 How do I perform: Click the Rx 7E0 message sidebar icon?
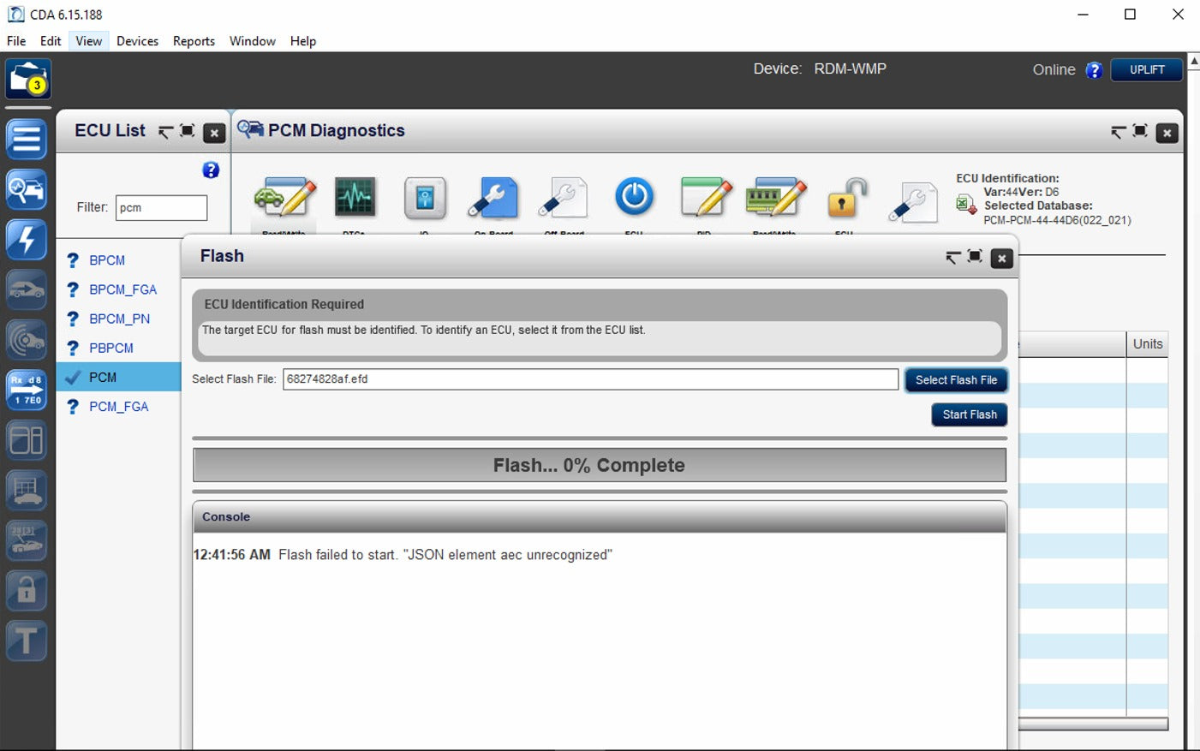tap(27, 390)
